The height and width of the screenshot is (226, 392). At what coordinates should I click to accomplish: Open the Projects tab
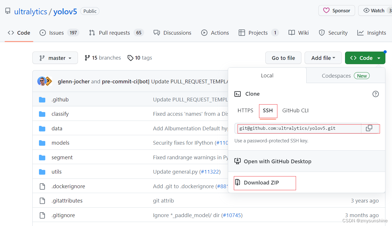[258, 33]
